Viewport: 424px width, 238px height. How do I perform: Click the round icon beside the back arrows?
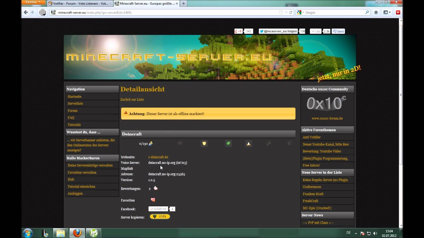43,13
